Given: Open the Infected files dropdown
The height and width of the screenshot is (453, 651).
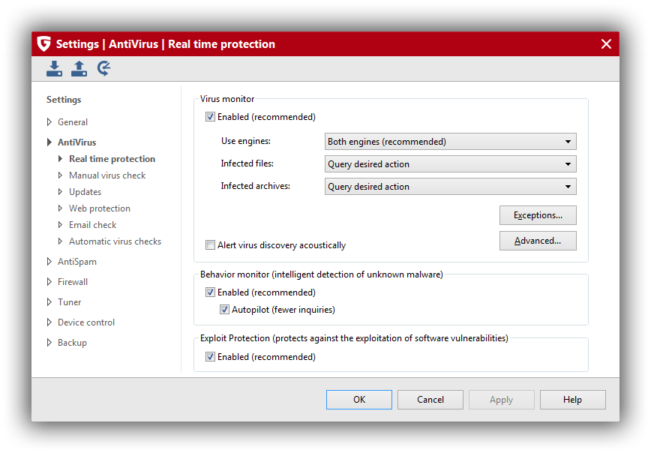Looking at the screenshot, I should tap(450, 164).
